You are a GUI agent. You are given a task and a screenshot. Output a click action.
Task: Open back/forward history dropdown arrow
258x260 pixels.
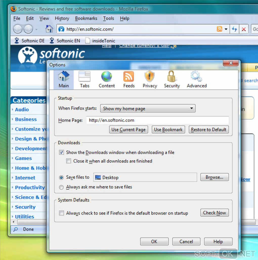[x=36, y=29]
